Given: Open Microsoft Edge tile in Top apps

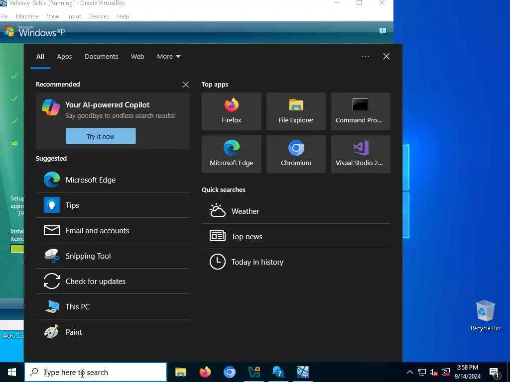Looking at the screenshot, I should coord(231,154).
